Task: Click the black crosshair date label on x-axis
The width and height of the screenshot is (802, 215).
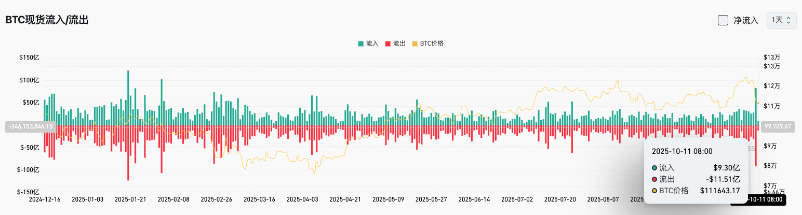Action: coord(759,199)
